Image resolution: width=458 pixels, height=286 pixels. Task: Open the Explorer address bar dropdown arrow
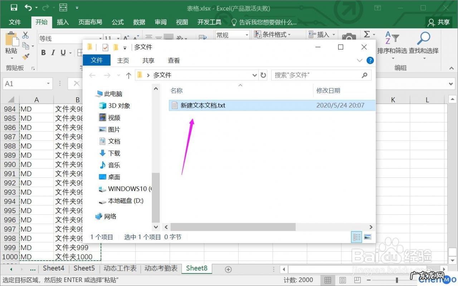pyautogui.click(x=254, y=75)
